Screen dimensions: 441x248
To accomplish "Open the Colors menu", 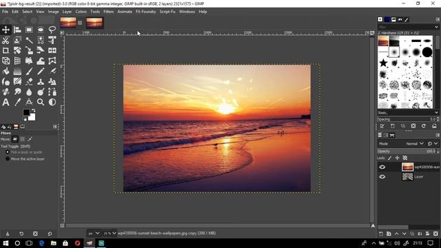I will click(x=81, y=12).
